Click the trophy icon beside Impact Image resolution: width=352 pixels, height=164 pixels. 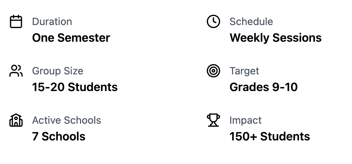point(213,120)
